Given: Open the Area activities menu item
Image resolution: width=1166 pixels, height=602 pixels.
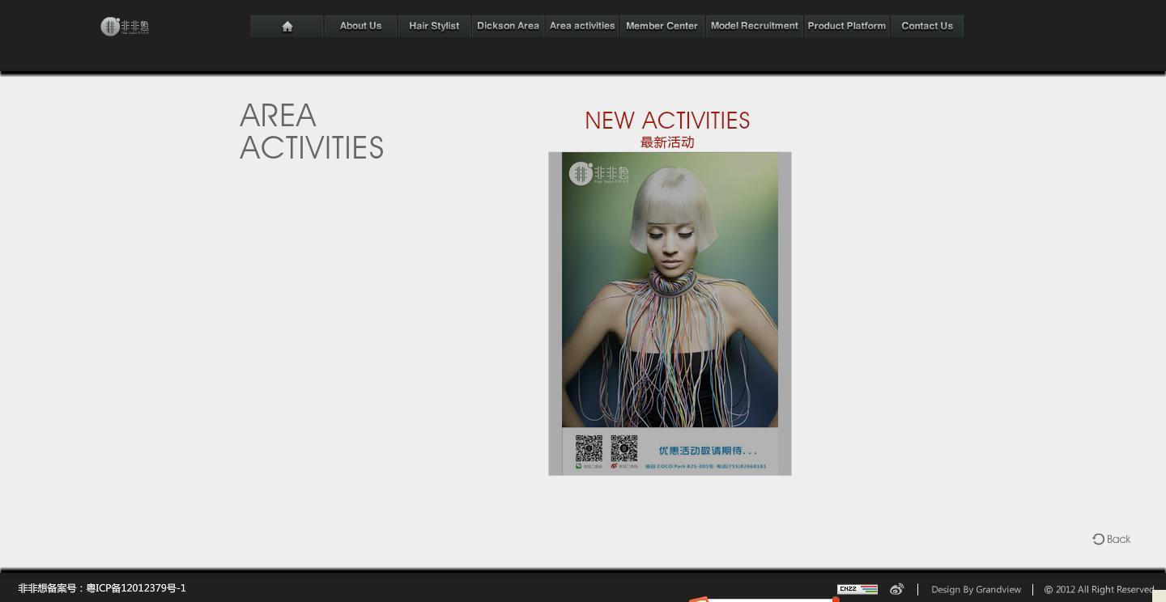Looking at the screenshot, I should tap(582, 26).
